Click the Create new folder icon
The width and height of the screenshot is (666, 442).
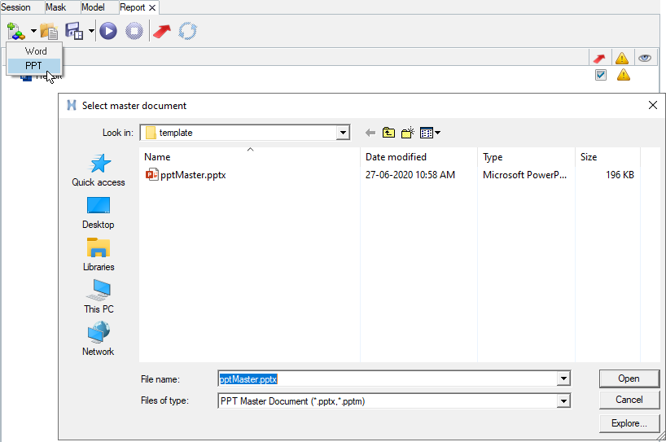[408, 133]
